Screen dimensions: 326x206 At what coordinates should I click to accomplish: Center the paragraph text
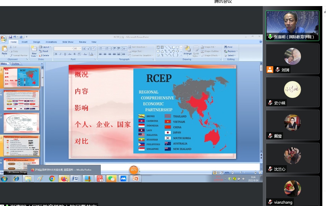pos(105,54)
